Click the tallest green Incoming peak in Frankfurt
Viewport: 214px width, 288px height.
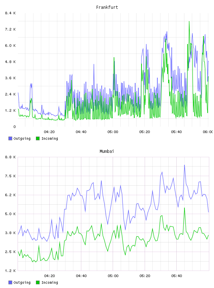(x=189, y=22)
